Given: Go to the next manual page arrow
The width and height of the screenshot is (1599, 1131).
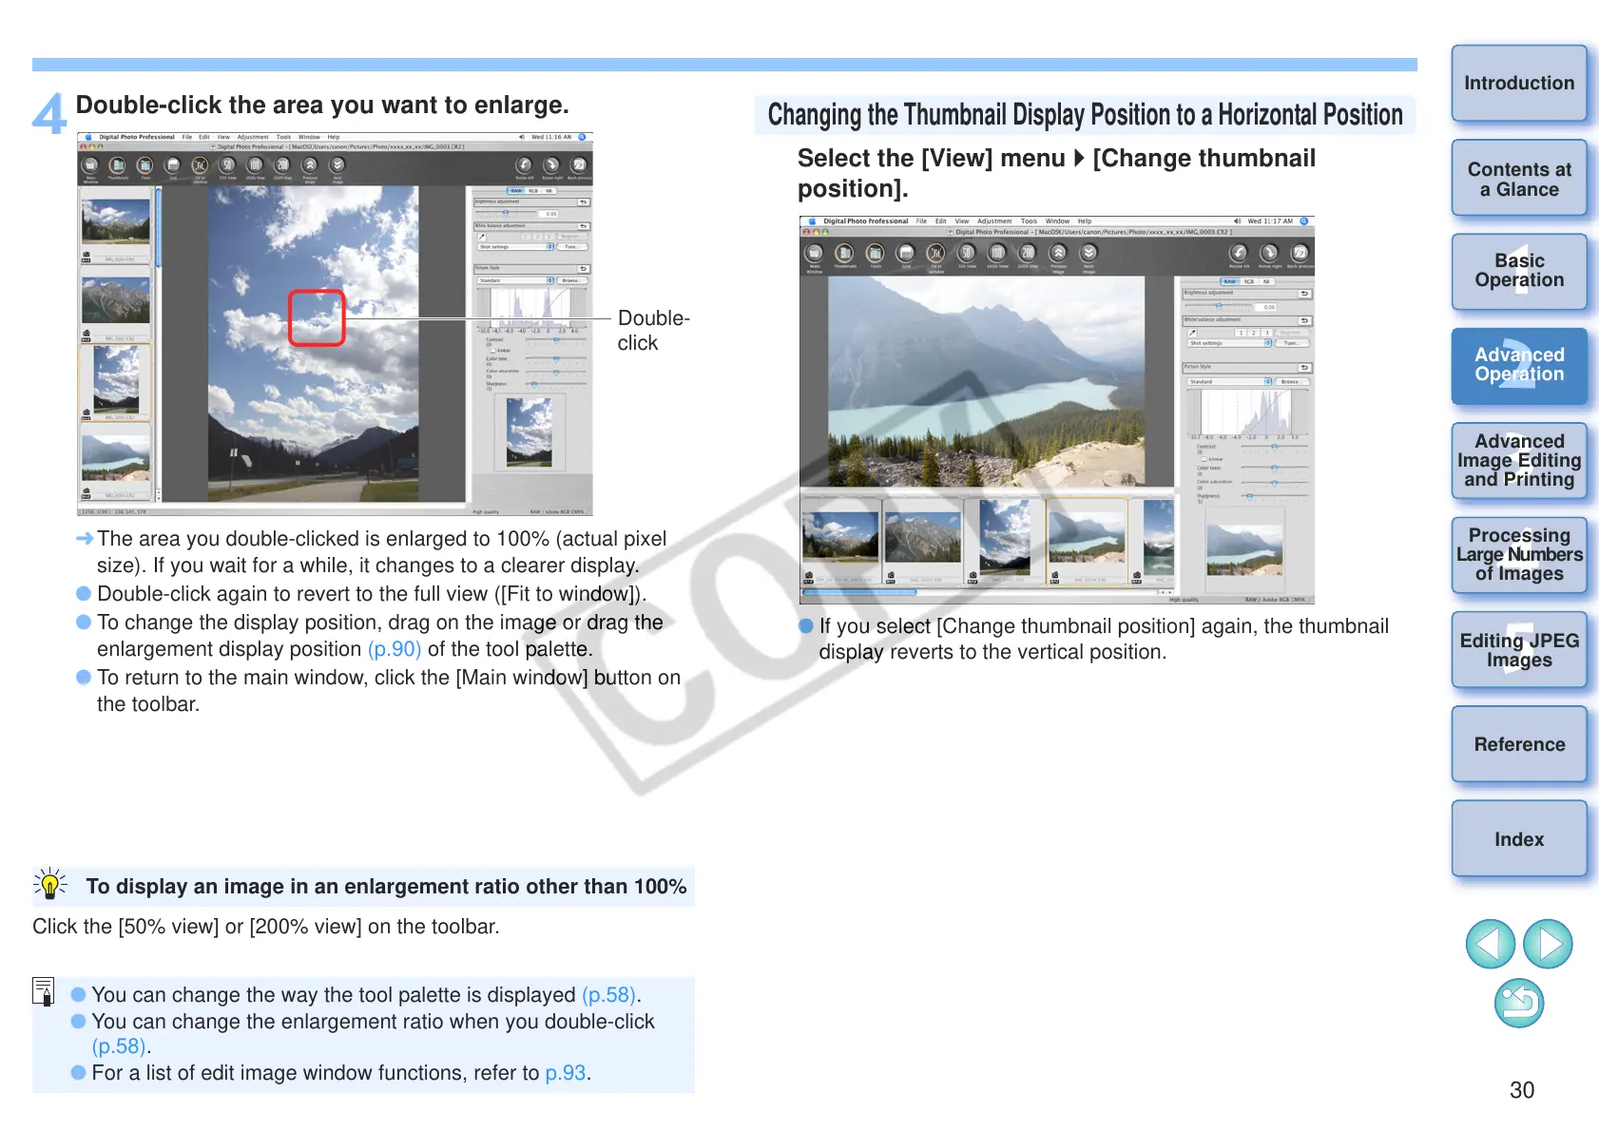Looking at the screenshot, I should (1548, 944).
